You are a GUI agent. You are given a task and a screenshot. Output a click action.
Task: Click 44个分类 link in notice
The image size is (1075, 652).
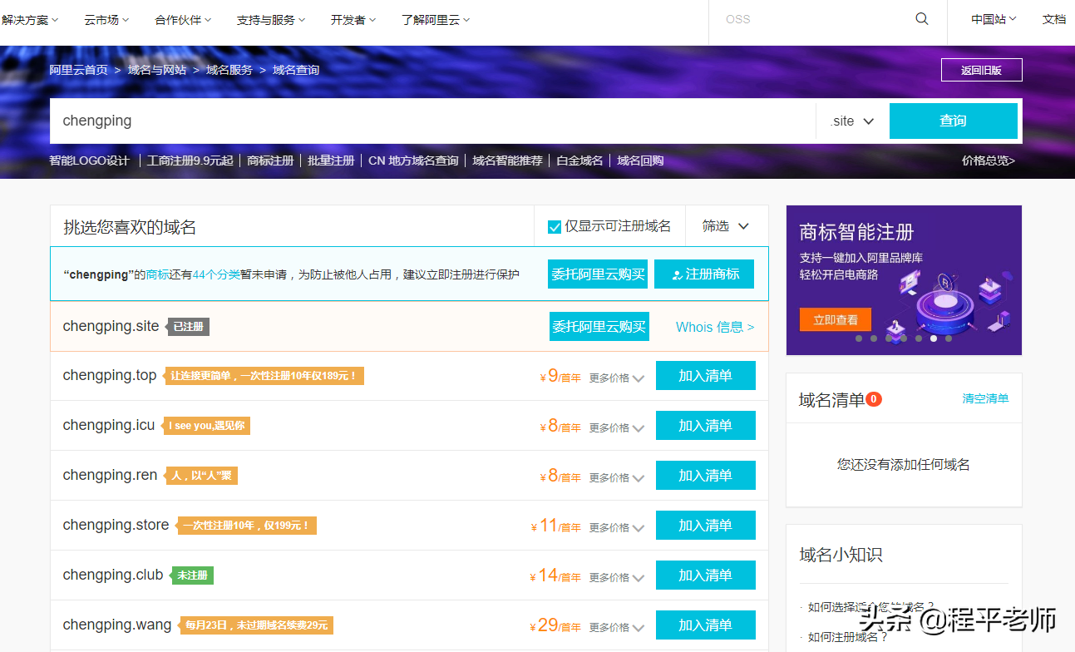216,274
